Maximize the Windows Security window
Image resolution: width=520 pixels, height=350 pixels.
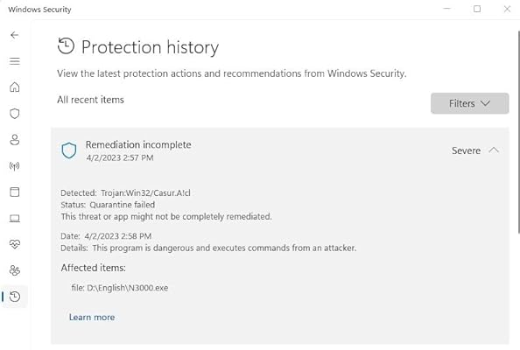click(x=477, y=9)
